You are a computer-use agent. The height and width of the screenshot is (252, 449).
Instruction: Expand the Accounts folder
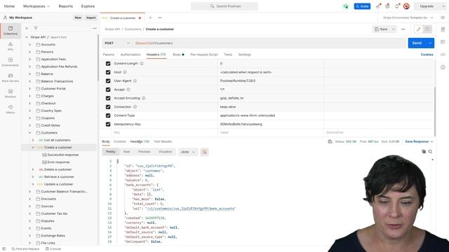pos(29,45)
